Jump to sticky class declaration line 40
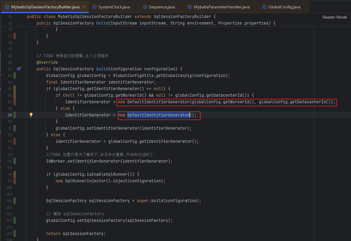 click(x=120, y=16)
